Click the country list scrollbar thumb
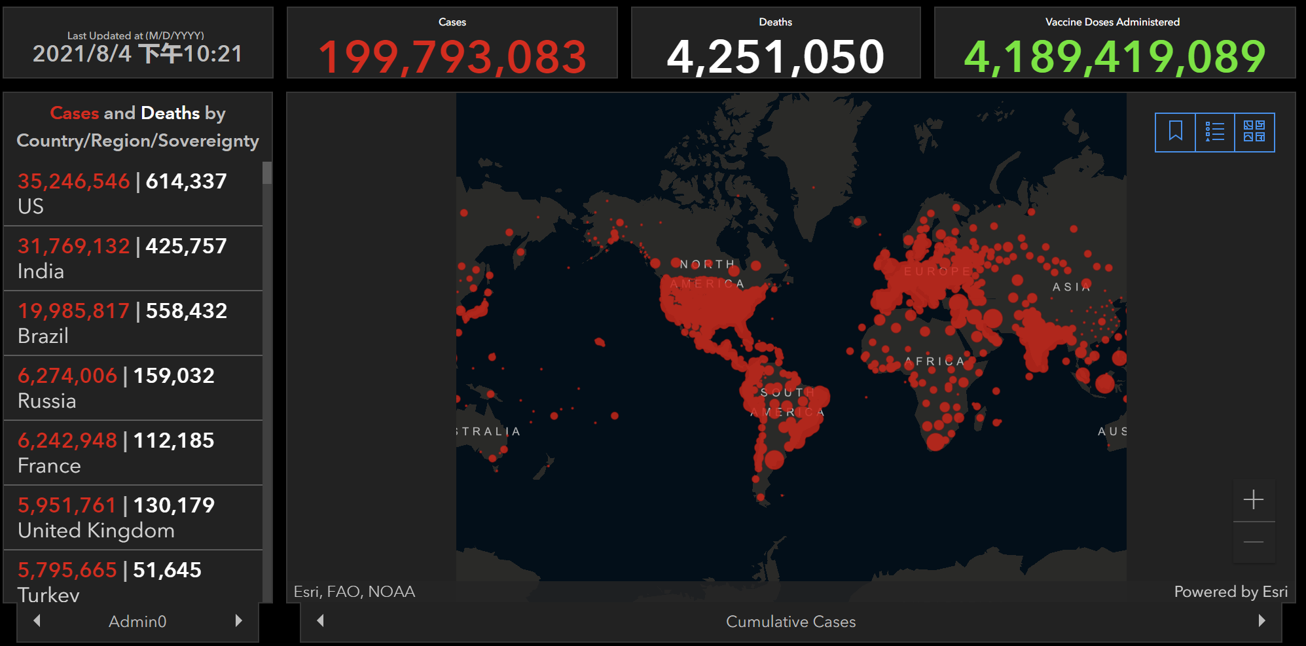The height and width of the screenshot is (646, 1306). coord(267,173)
